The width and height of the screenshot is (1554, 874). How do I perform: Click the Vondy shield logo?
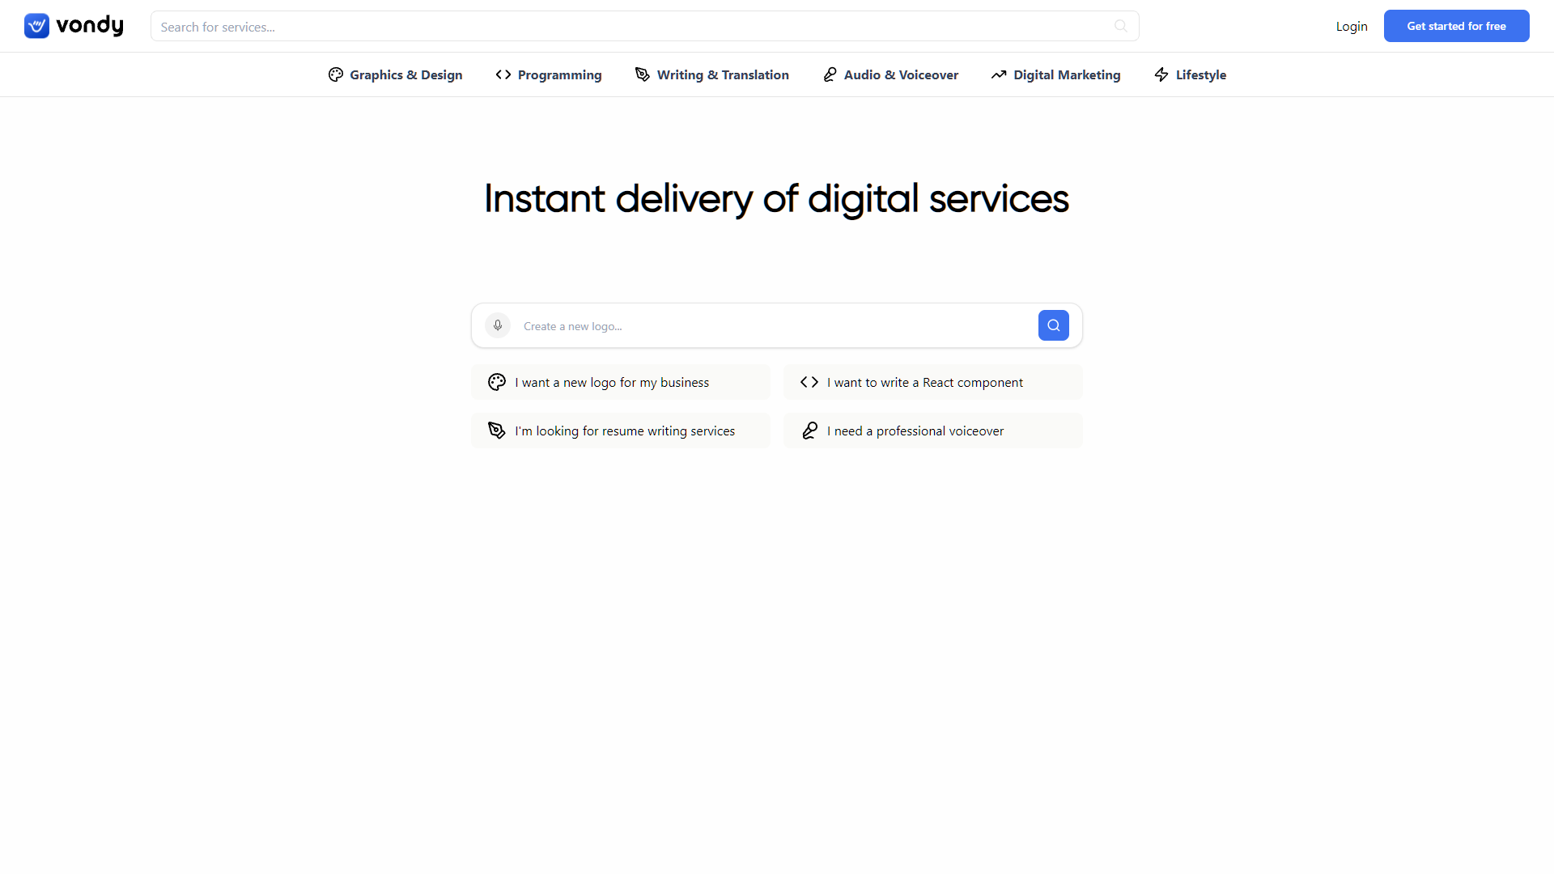pos(37,25)
